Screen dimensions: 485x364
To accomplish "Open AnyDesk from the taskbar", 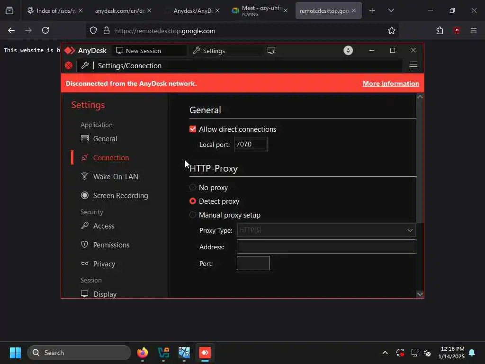I will click(x=205, y=353).
